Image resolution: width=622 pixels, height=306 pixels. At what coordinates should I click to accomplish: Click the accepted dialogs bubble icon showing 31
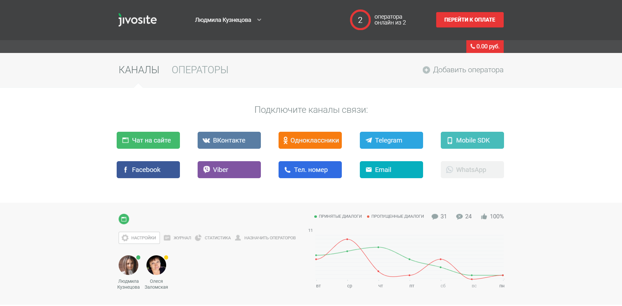point(435,216)
